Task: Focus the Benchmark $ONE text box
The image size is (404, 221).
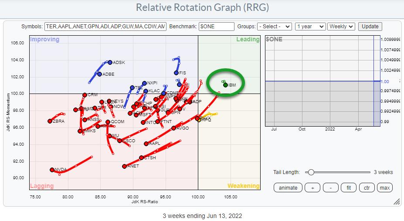Action: coord(216,27)
